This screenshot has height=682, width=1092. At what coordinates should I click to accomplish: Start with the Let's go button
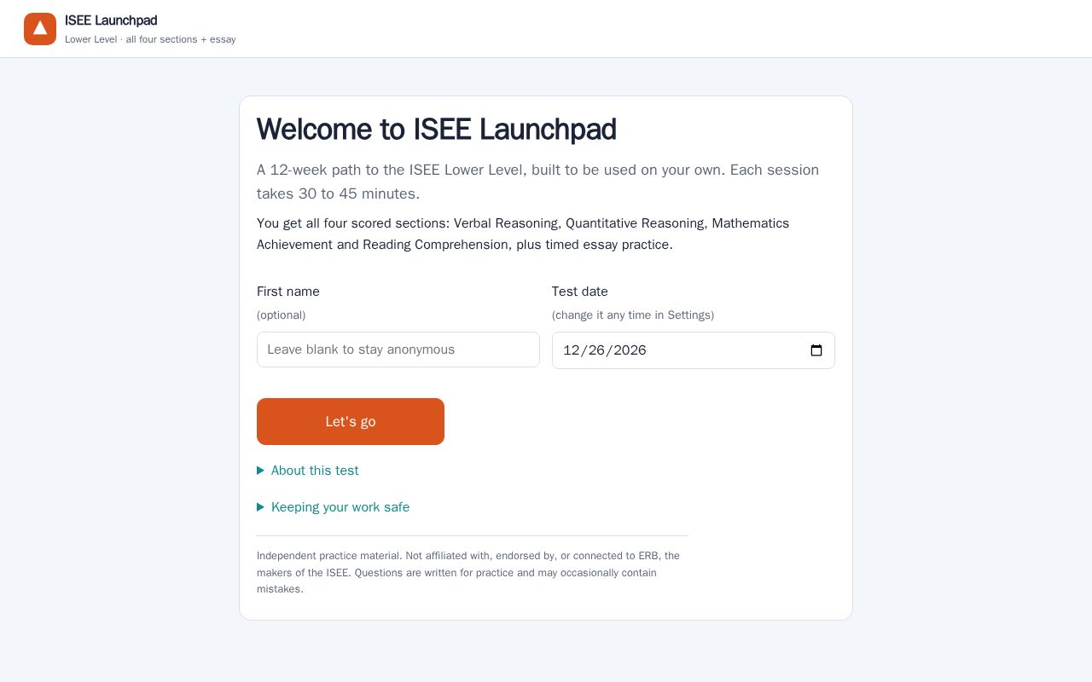[x=351, y=421]
